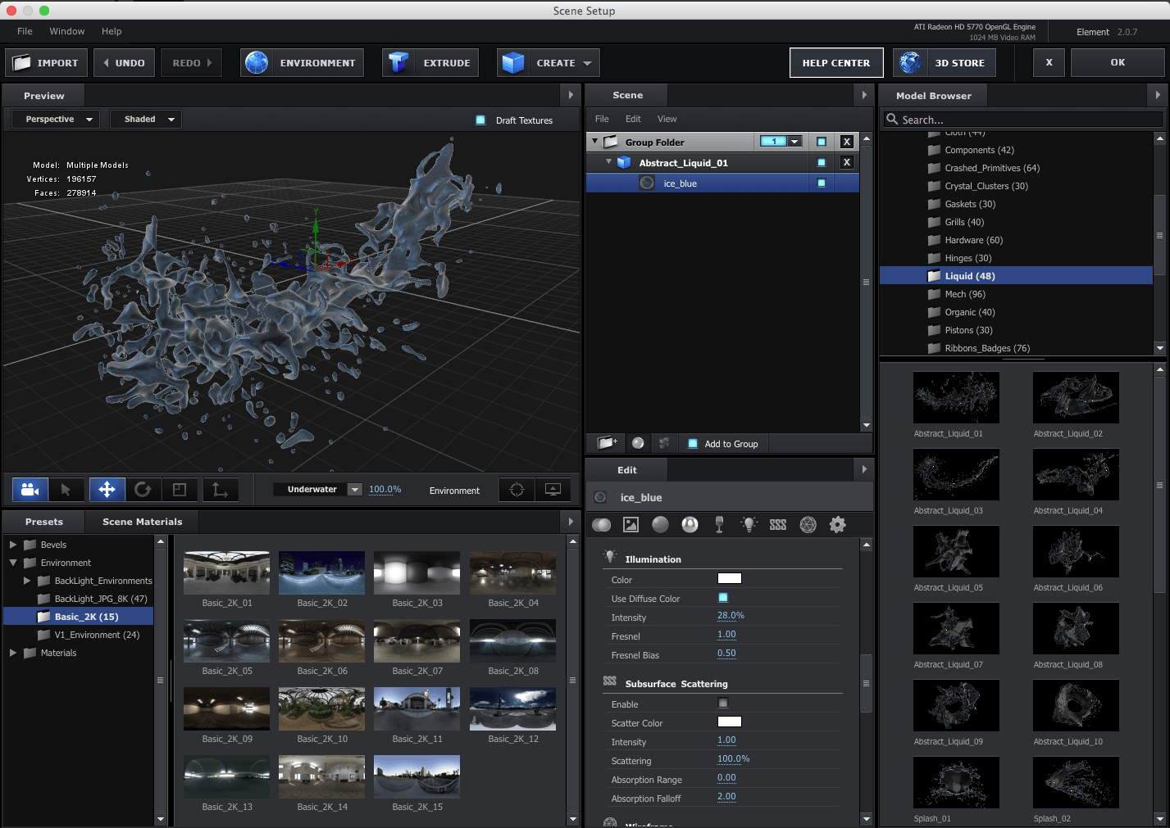Expand the Materials preset folder
Image resolution: width=1170 pixels, height=828 pixels.
[x=12, y=653]
